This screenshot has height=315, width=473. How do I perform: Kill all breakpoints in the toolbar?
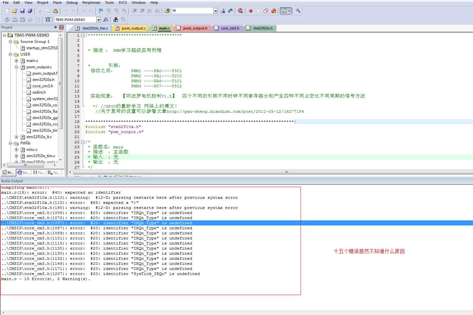274,11
